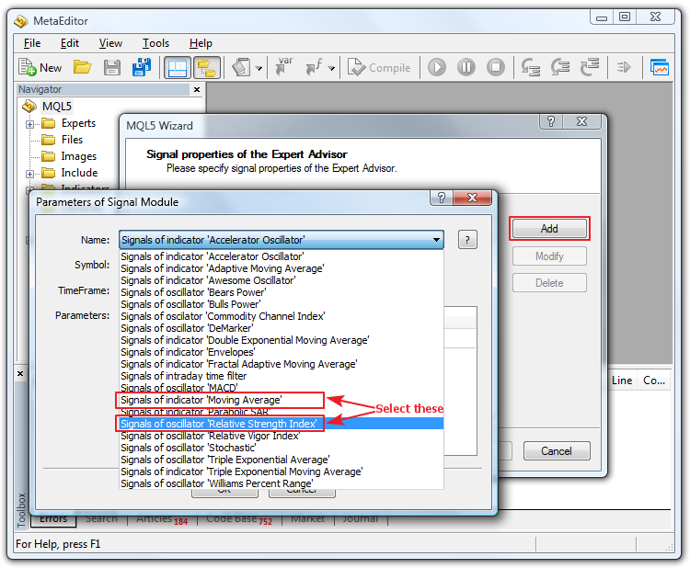This screenshot has width=690, height=568.
Task: Click Cancel in the MQL5 Wizard
Action: (x=557, y=451)
